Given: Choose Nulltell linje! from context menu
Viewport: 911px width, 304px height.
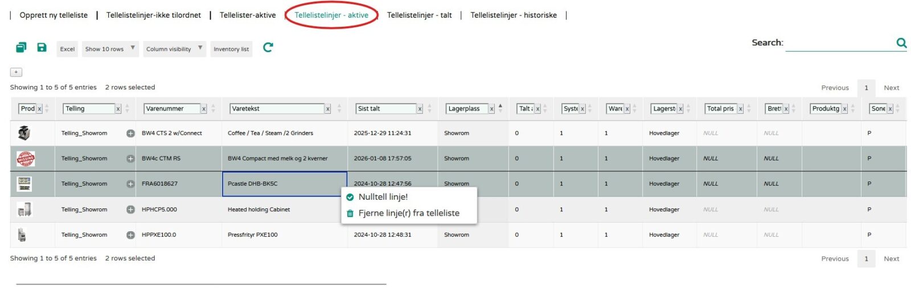Looking at the screenshot, I should pyautogui.click(x=383, y=197).
